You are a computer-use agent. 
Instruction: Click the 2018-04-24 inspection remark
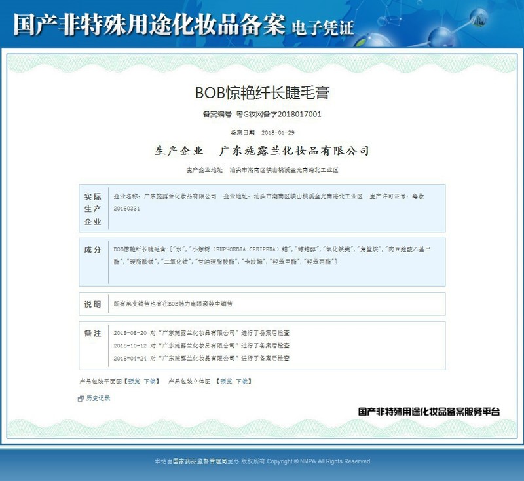(202, 358)
